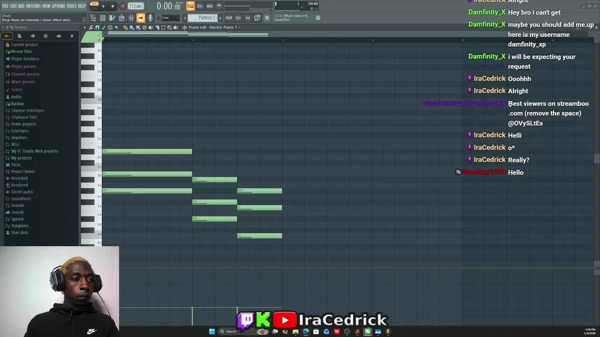
Task: Click the globe icon beside news panel
Action: point(318,18)
